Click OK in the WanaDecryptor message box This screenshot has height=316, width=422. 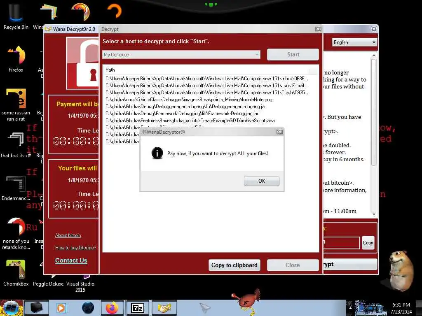coord(261,181)
